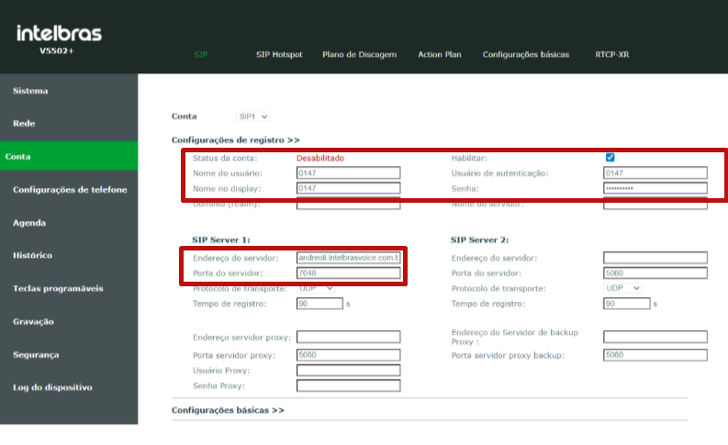Screen dimensions: 728x445
Task: Switch to the SIP Hotspot tab
Action: pyautogui.click(x=279, y=54)
